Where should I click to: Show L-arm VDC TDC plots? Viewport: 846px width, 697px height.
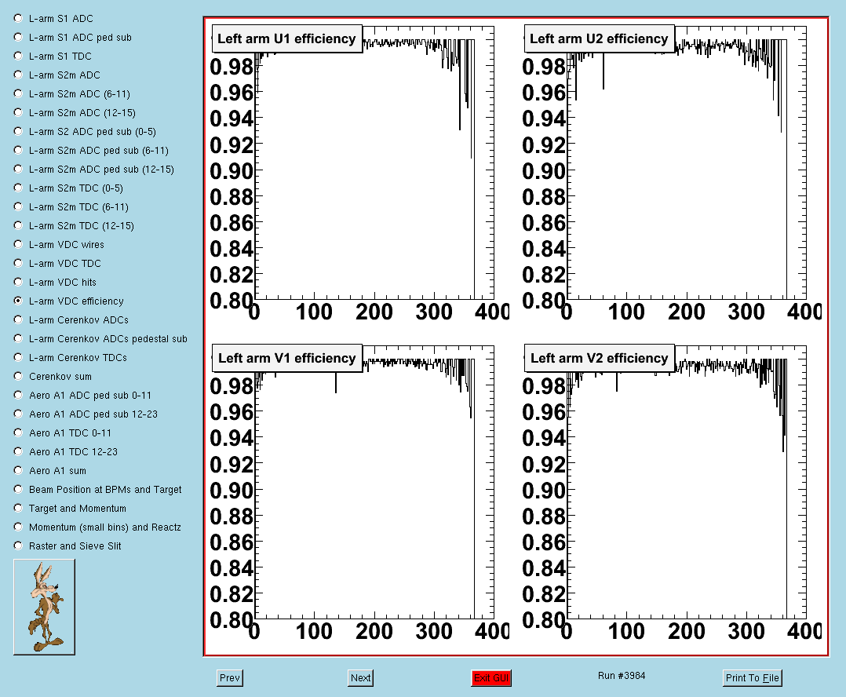click(x=18, y=263)
